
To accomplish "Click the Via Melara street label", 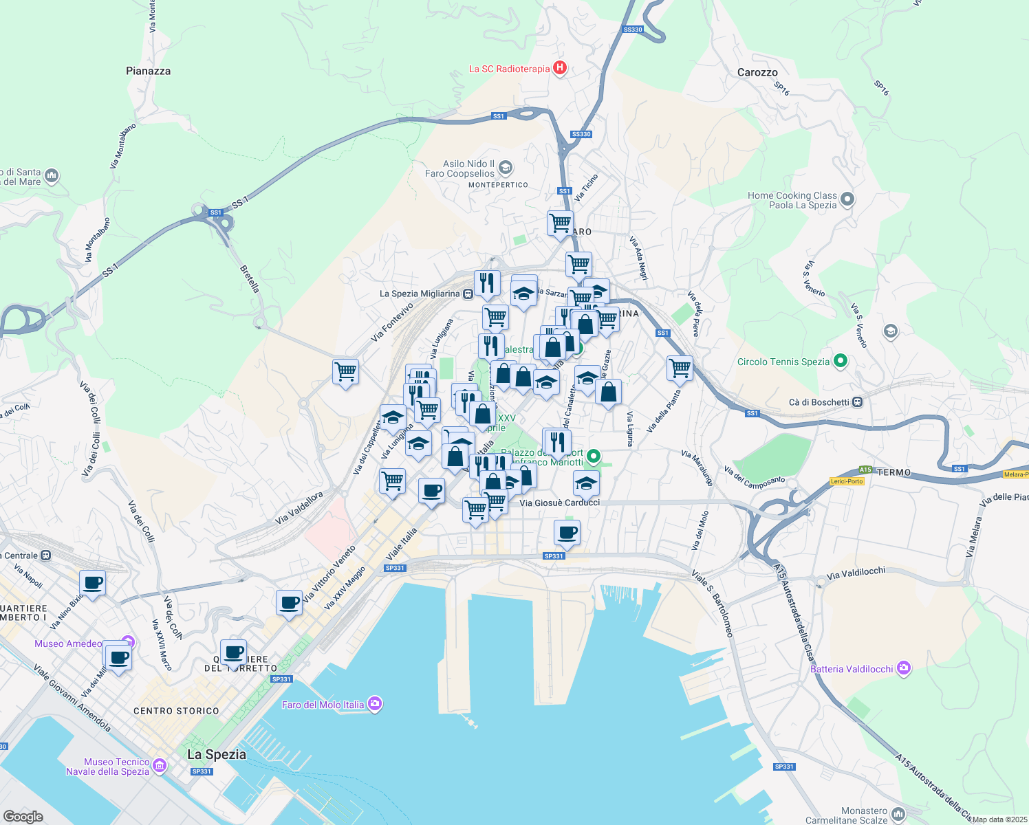I will coord(973,537).
